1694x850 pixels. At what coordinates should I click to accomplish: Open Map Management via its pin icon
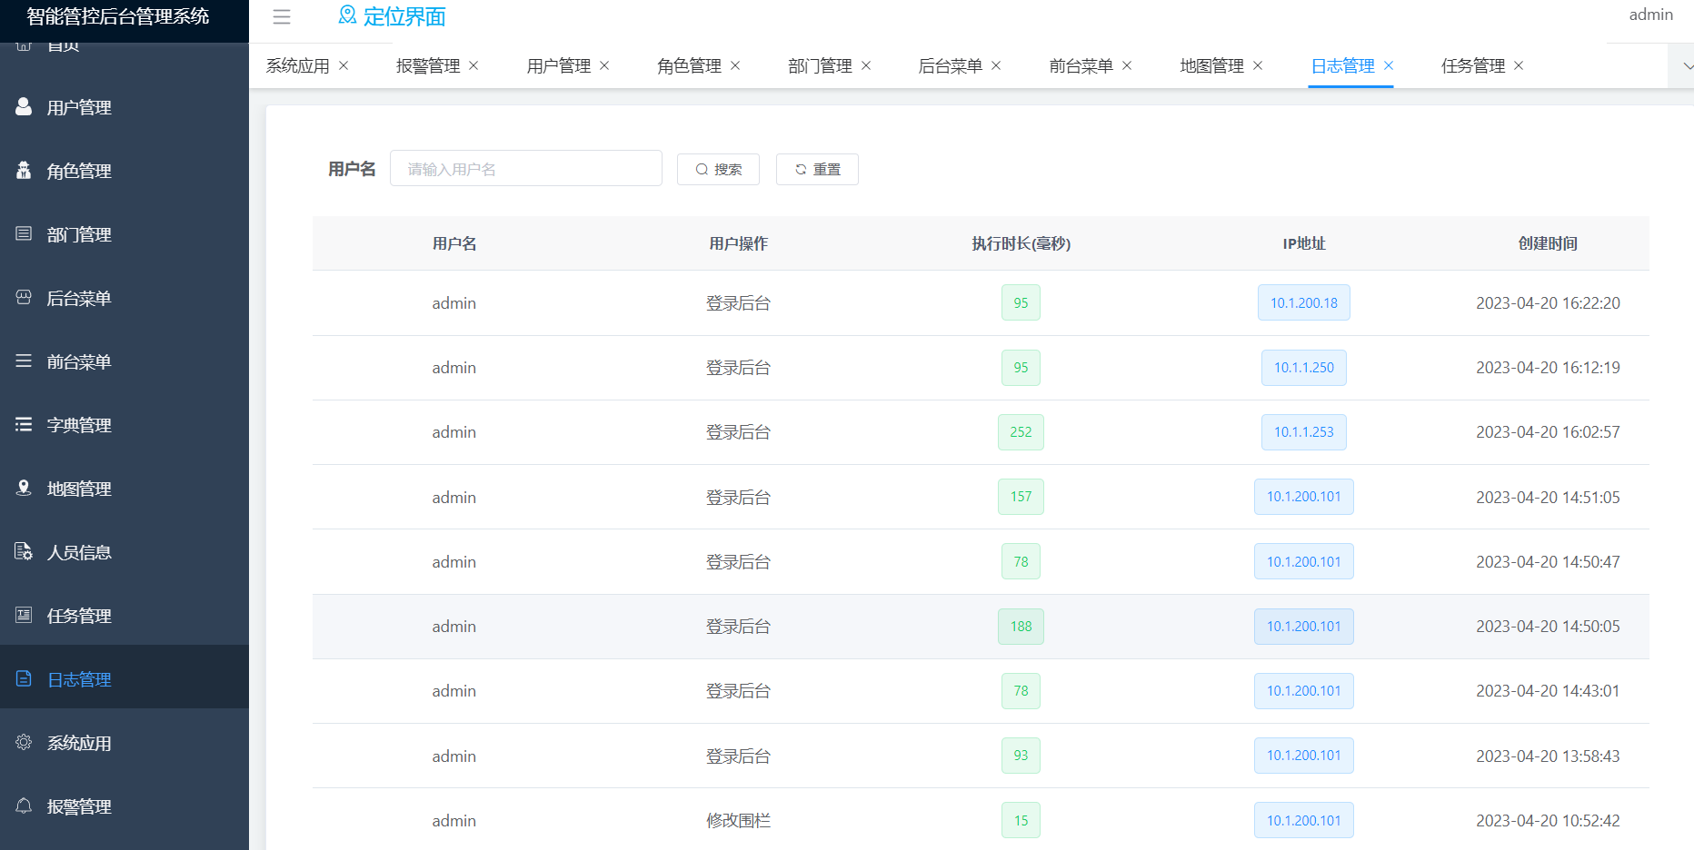point(24,489)
